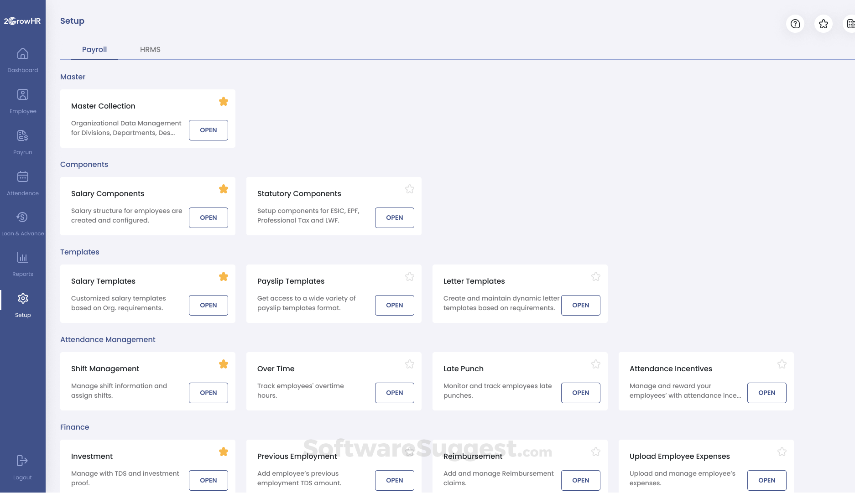Switch to the HRMS tab
This screenshot has width=855, height=493.
pos(150,49)
